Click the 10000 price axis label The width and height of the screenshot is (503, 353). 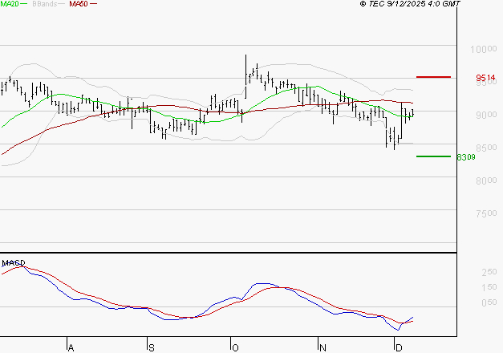click(484, 50)
